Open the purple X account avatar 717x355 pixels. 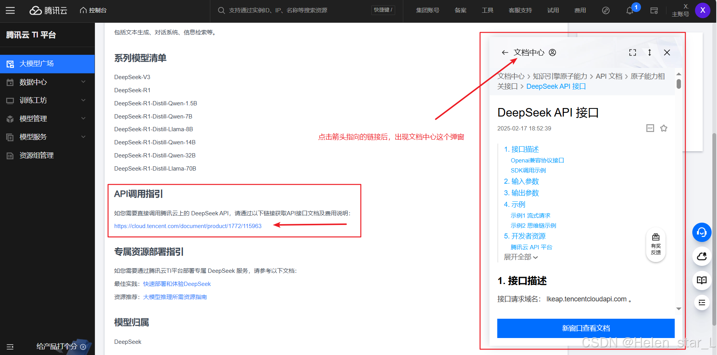(x=703, y=10)
